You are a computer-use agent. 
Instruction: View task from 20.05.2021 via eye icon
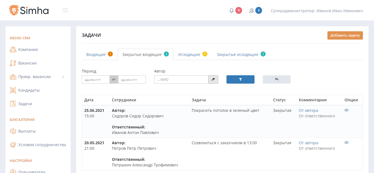(x=346, y=143)
